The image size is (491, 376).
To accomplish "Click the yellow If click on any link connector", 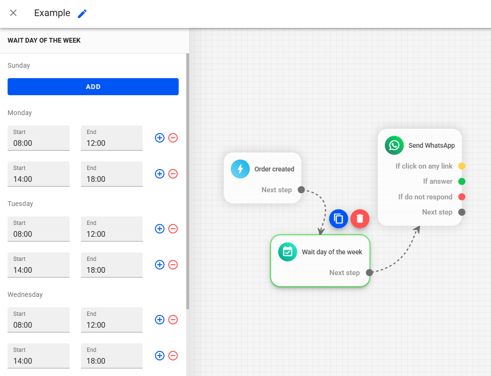I will click(462, 166).
